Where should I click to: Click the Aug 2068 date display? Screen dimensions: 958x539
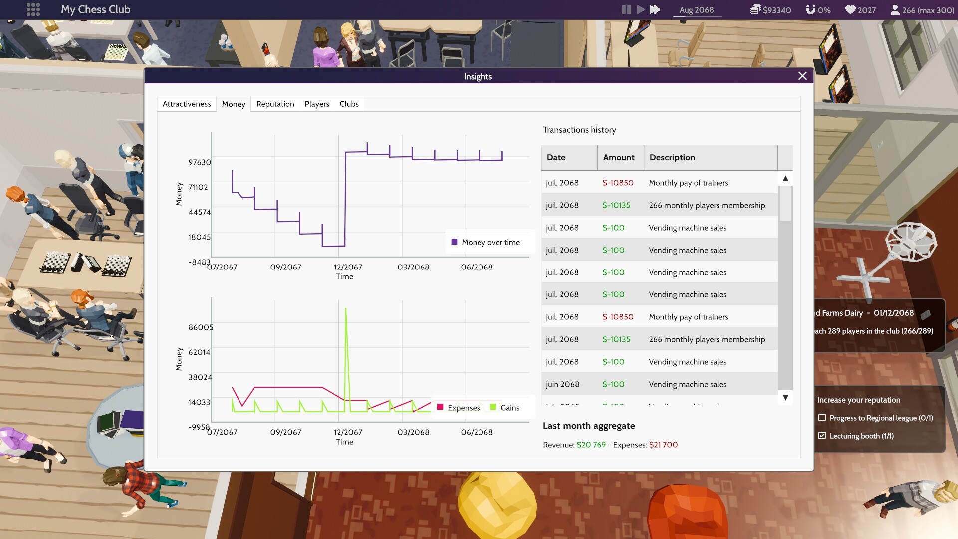(697, 10)
